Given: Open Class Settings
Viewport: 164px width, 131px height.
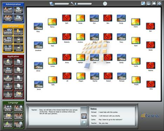Looking at the screenshot, I should pyautogui.click(x=8, y=18).
